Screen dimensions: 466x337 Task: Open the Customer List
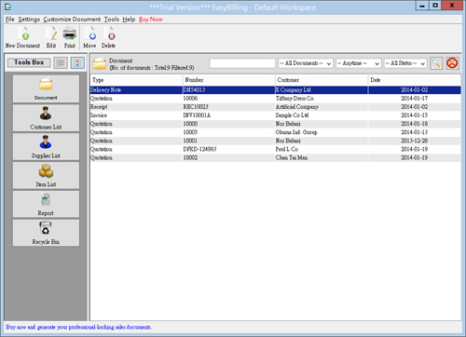tap(46, 118)
